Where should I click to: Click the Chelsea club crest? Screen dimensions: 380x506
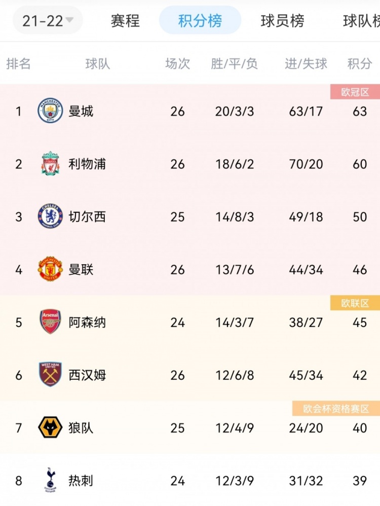click(50, 216)
